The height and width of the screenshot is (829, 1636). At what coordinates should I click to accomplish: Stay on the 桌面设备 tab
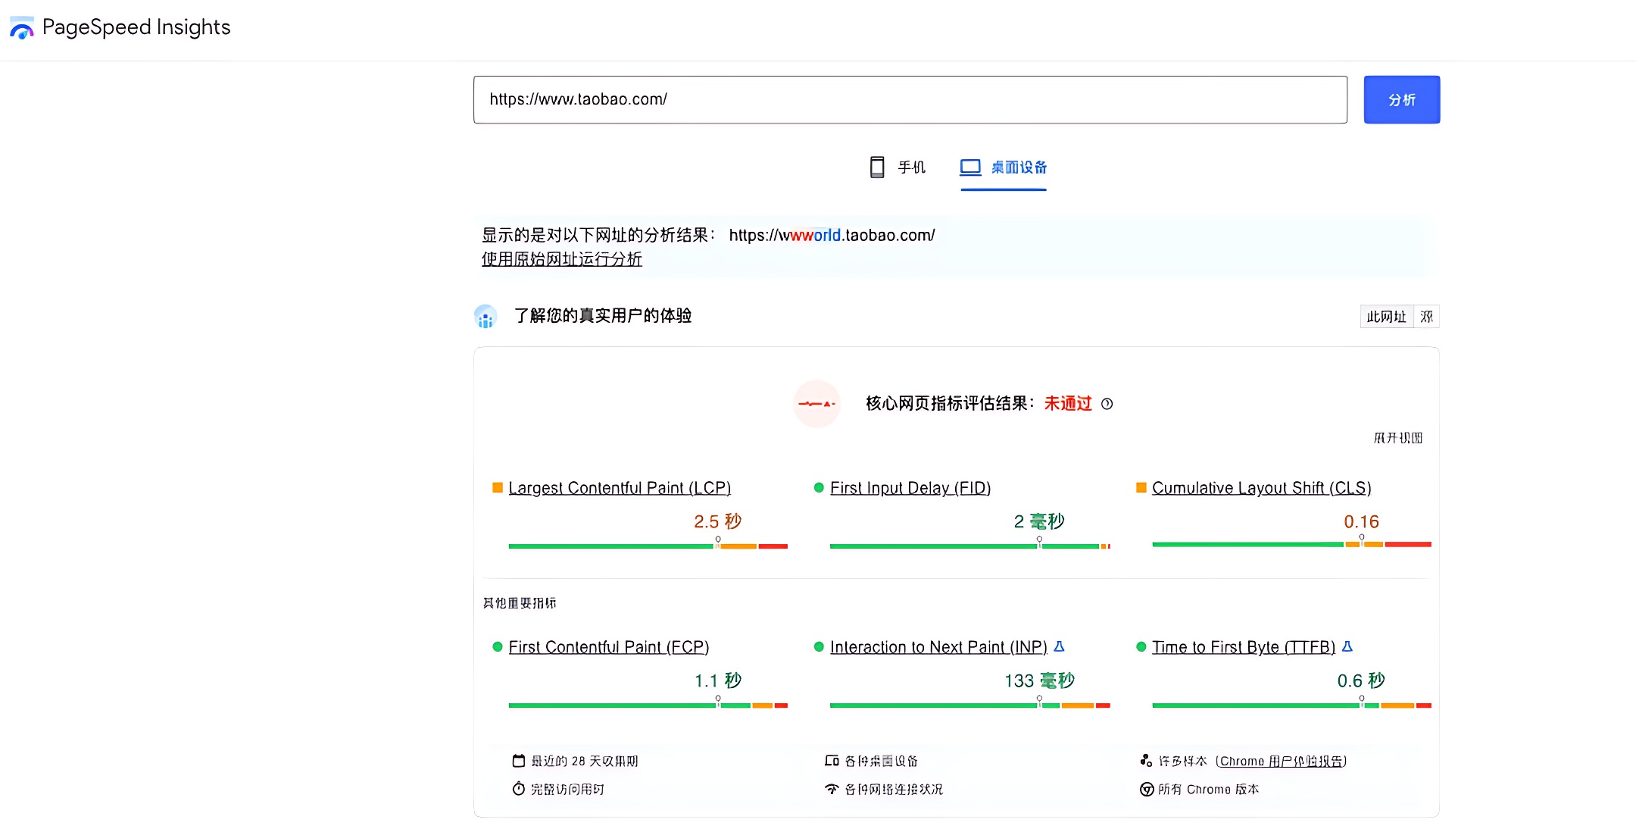tap(1003, 167)
